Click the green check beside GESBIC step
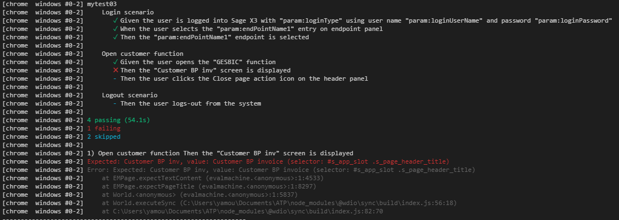619x220 pixels. 115,62
